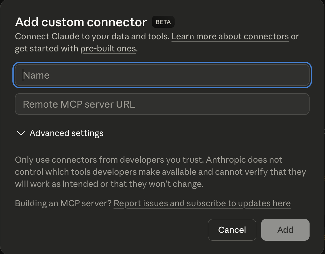Screen dimensions: 325x254
Task: Follow the 'pre-built ones' link
Action: click(108, 48)
